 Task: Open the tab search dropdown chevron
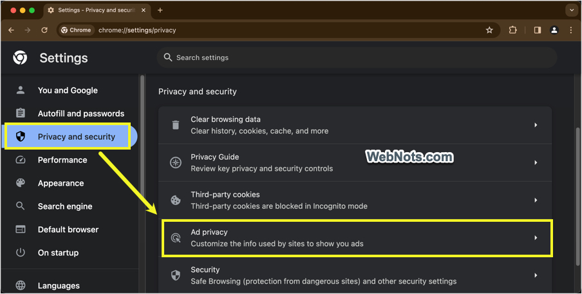coord(572,10)
